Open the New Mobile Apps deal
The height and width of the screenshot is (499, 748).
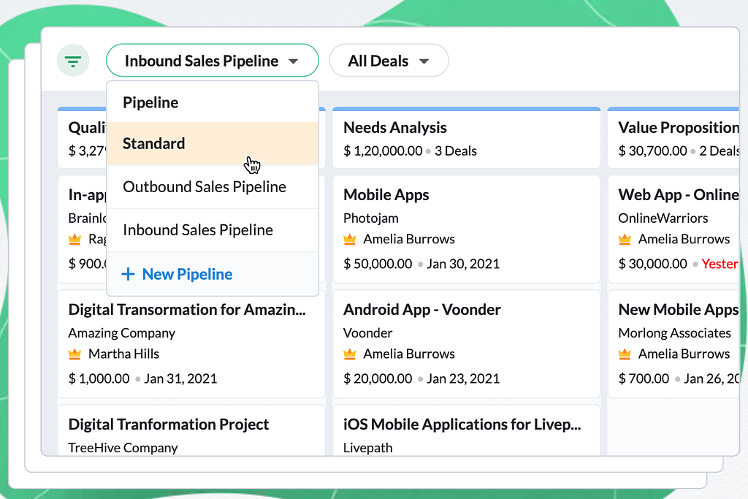(x=673, y=343)
